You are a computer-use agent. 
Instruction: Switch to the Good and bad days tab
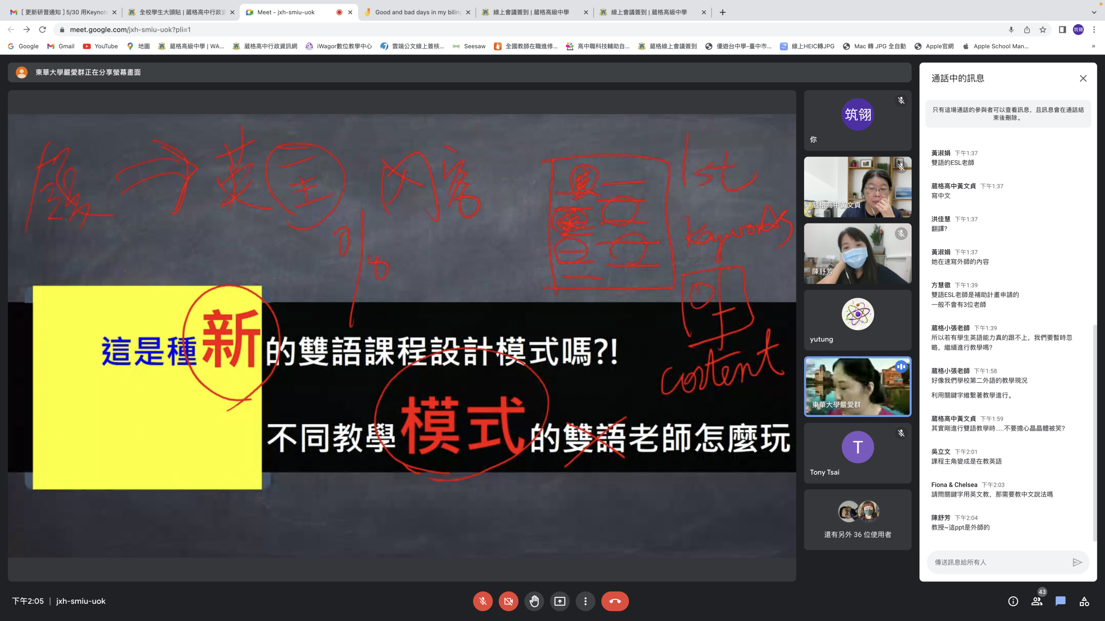point(417,12)
